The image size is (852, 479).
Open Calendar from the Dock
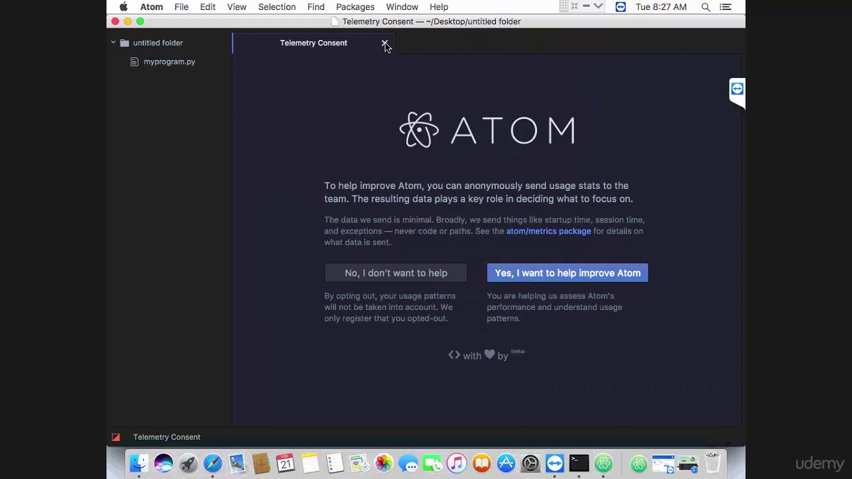pyautogui.click(x=286, y=463)
